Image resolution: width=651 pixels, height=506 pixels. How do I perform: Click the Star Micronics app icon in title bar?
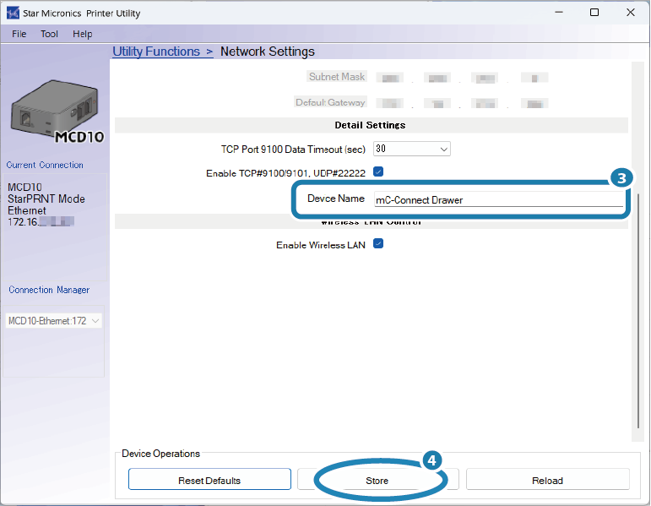[12, 14]
